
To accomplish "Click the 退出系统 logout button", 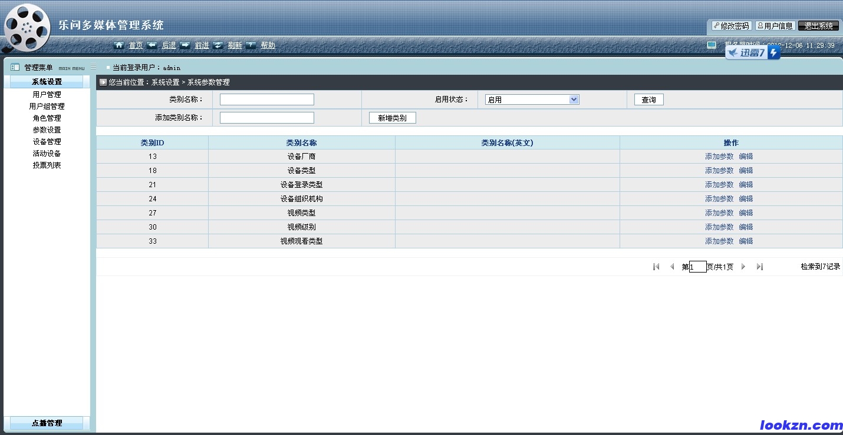I will pos(818,25).
